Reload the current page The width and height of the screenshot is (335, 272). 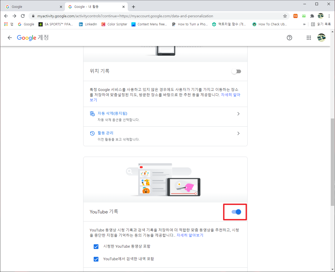pyautogui.click(x=23, y=16)
